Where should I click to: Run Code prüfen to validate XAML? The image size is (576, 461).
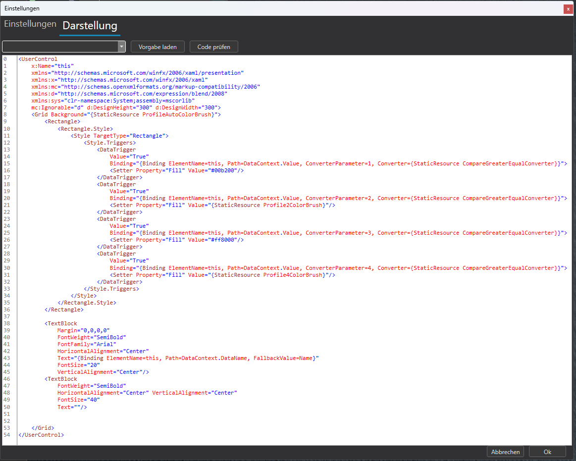tap(213, 47)
